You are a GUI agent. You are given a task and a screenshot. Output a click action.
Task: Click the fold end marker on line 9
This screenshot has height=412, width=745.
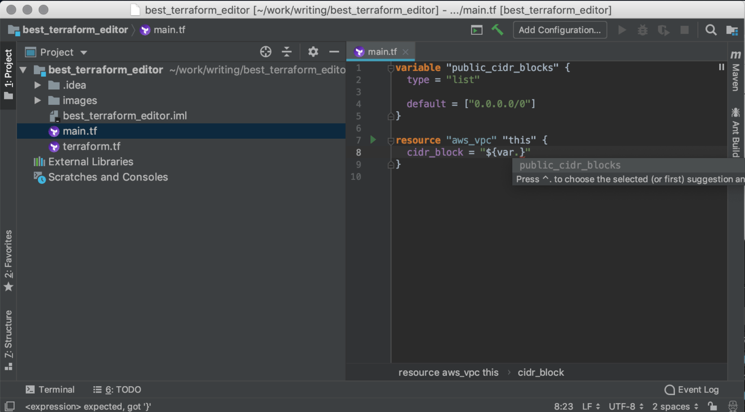point(391,165)
